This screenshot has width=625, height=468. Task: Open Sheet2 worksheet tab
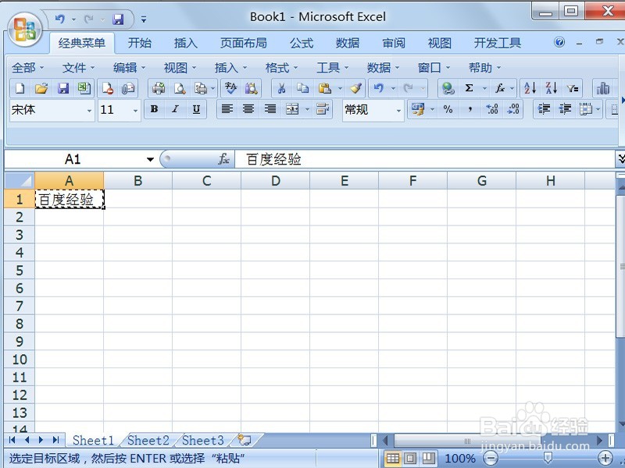point(148,440)
